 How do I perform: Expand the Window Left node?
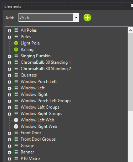click(x=9, y=88)
